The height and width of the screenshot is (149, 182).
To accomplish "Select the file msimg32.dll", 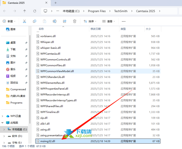I will [x=98, y=141].
